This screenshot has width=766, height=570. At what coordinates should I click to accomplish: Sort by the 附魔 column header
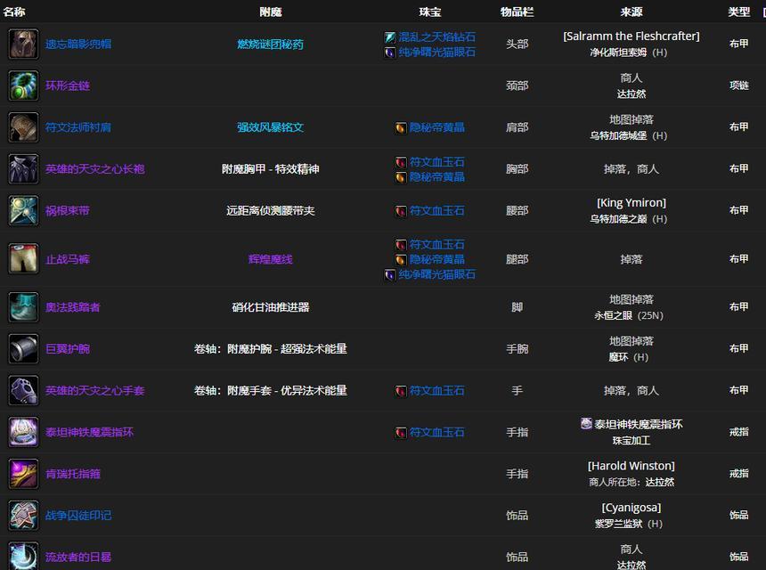point(271,12)
